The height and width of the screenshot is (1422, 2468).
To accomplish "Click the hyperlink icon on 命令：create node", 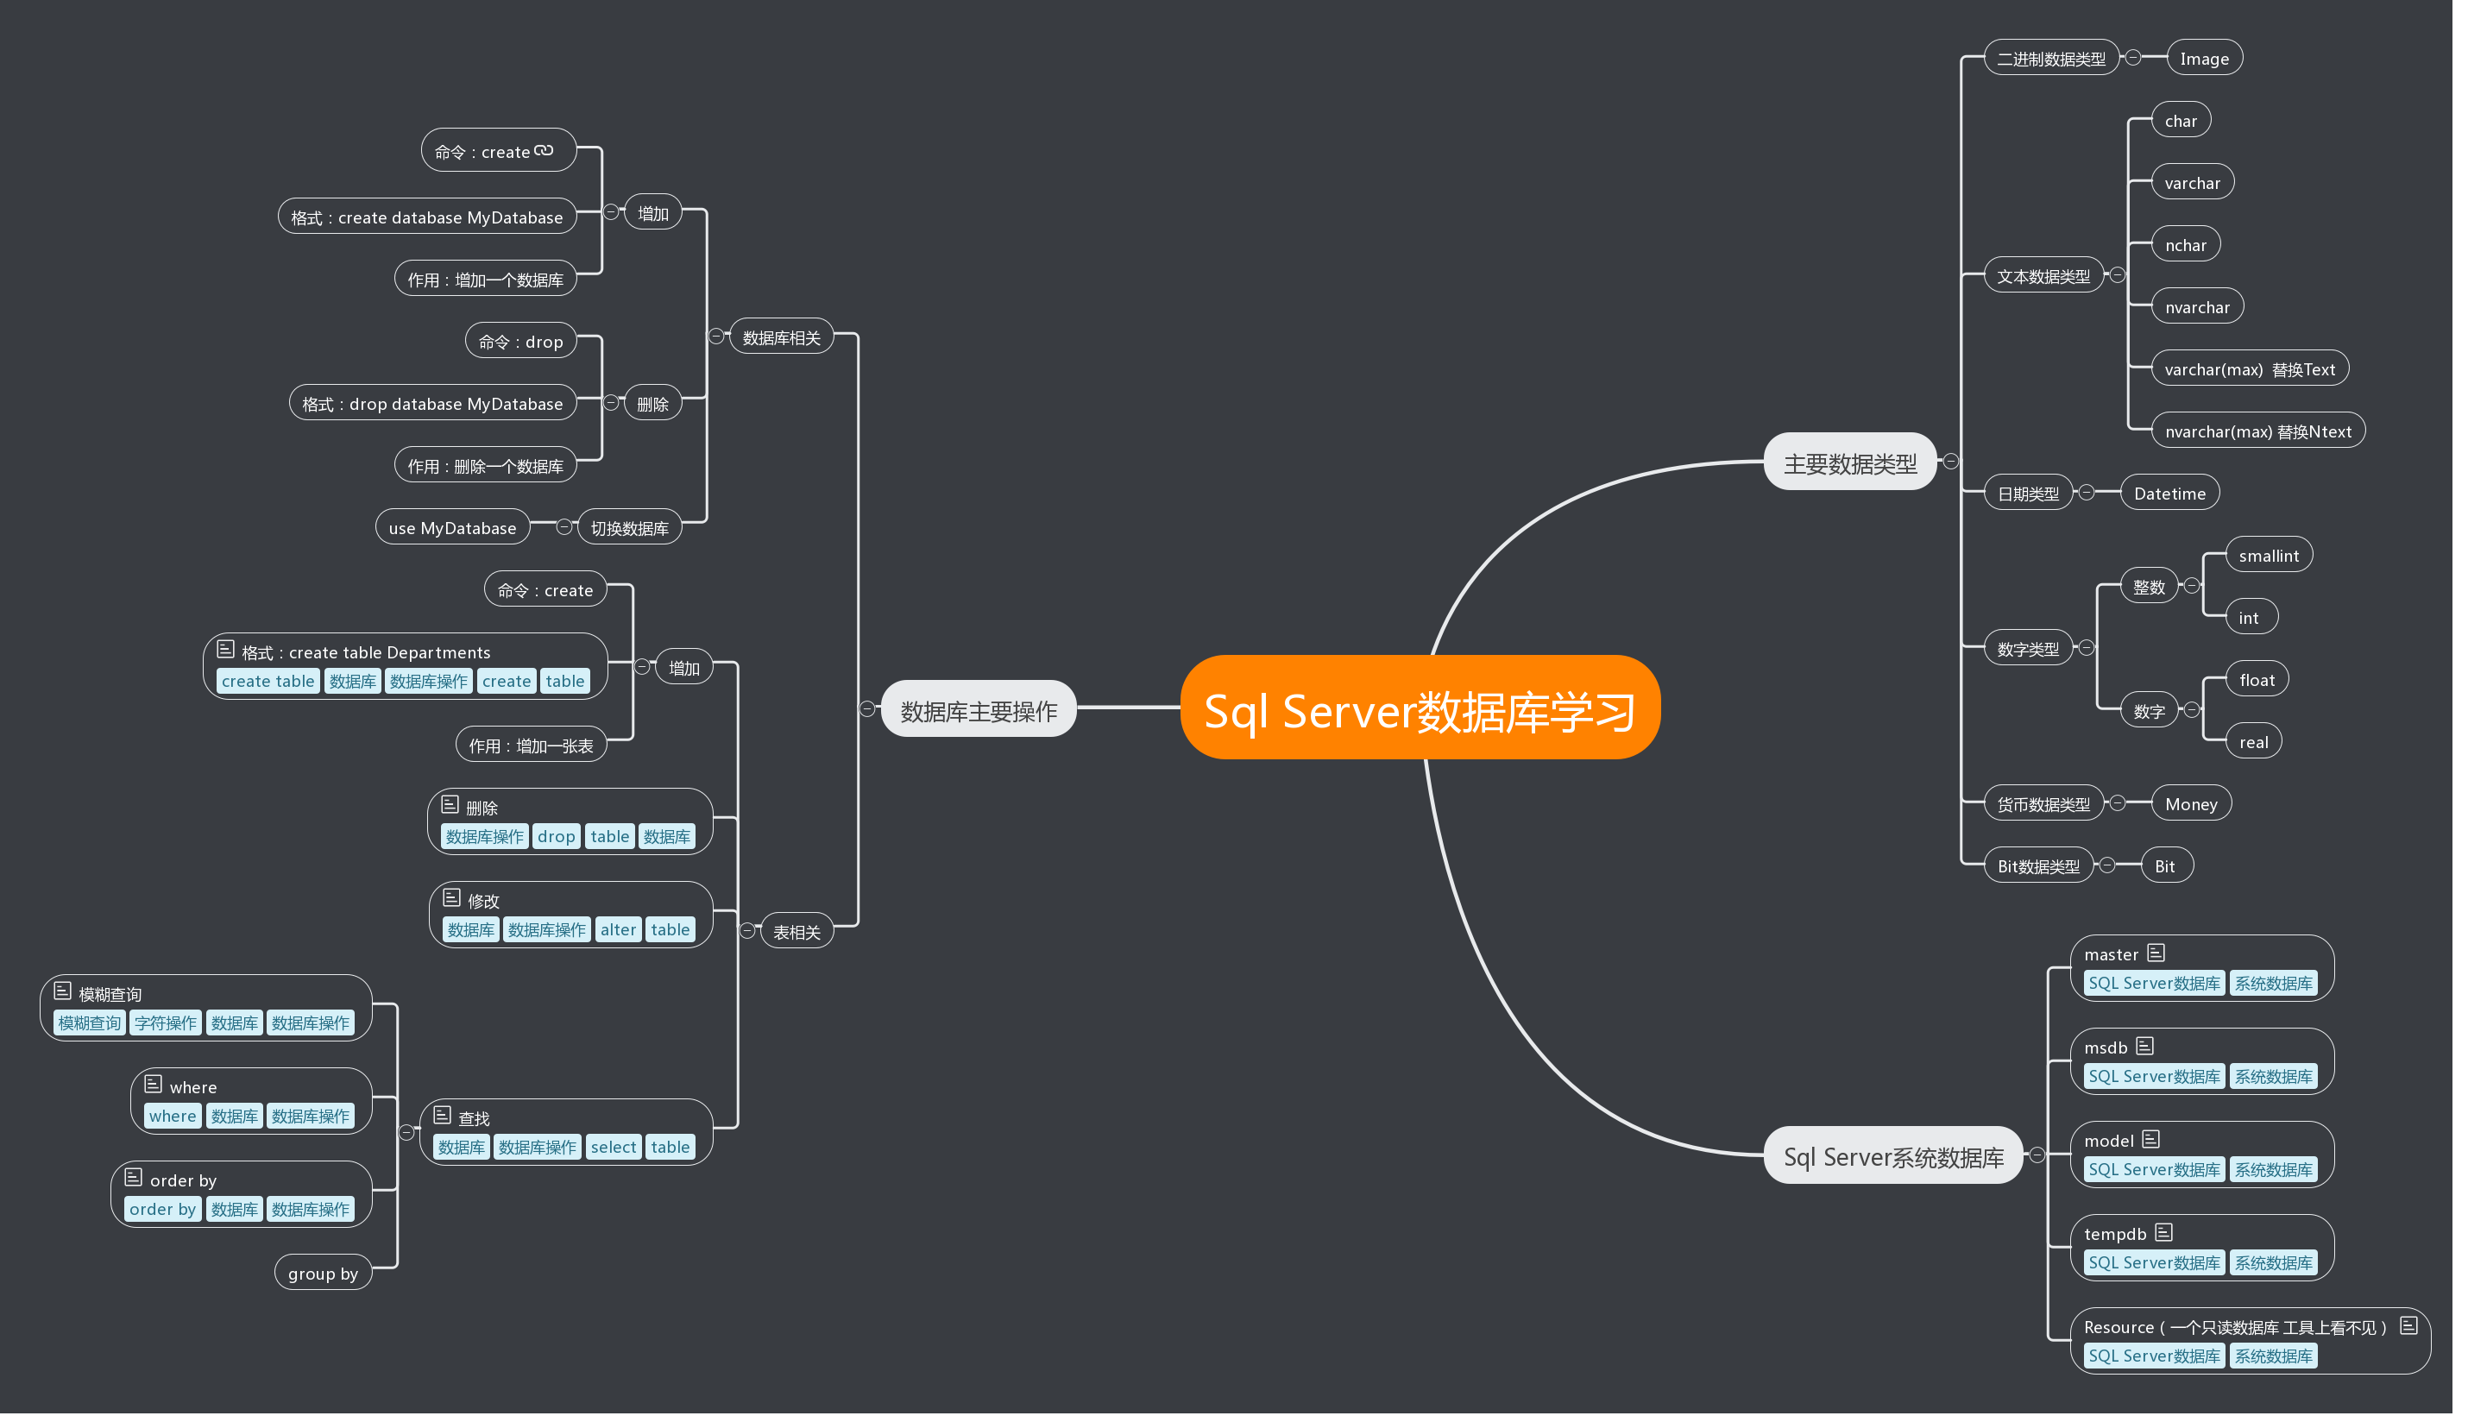I will point(544,150).
